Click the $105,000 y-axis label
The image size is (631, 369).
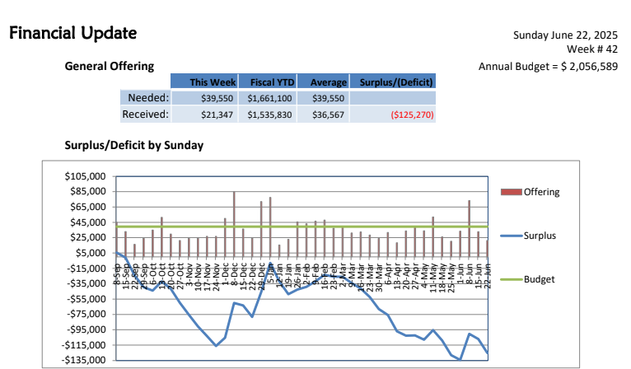tap(86, 176)
